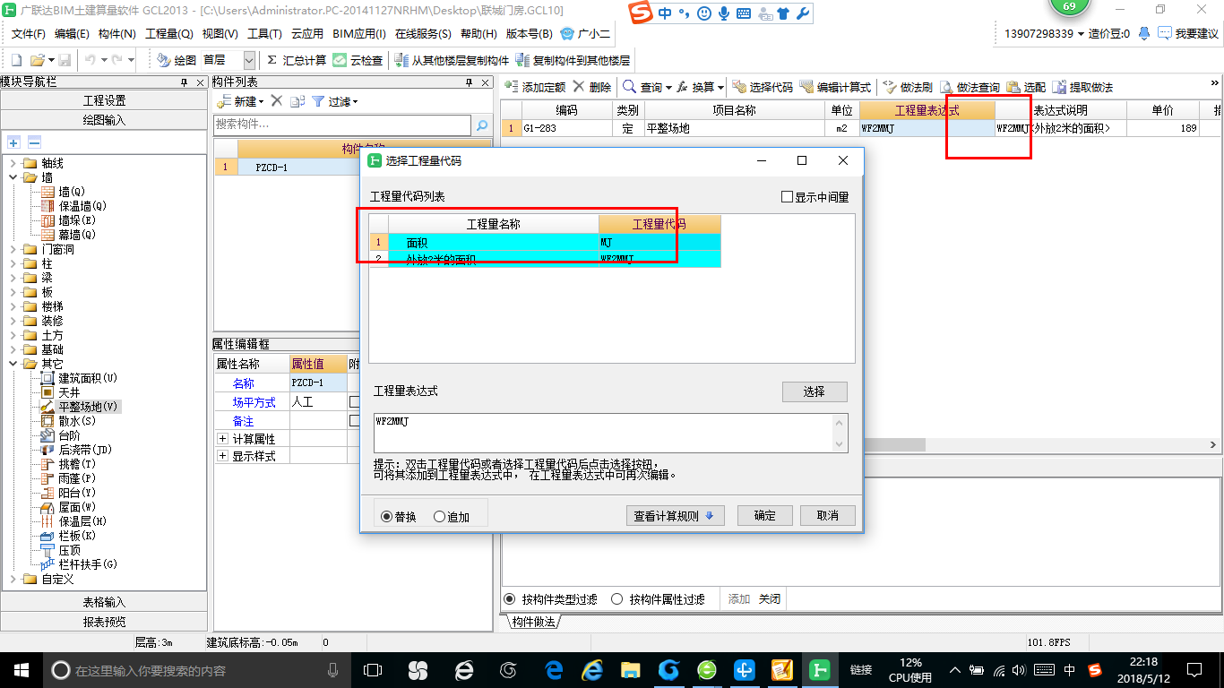Click 提取做法
The image size is (1224, 688).
click(1082, 87)
